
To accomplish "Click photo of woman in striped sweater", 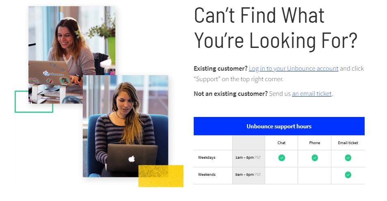I will [x=125, y=126].
